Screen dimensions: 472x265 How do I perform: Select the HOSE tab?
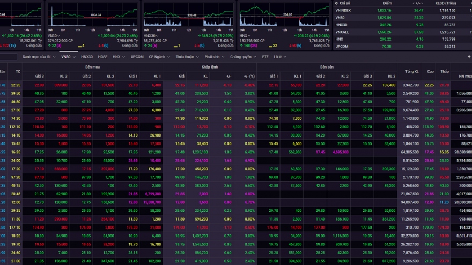point(102,56)
